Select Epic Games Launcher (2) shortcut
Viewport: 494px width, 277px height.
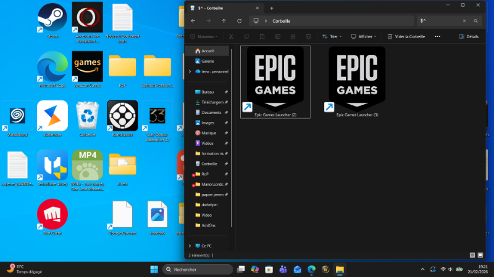pyautogui.click(x=275, y=80)
